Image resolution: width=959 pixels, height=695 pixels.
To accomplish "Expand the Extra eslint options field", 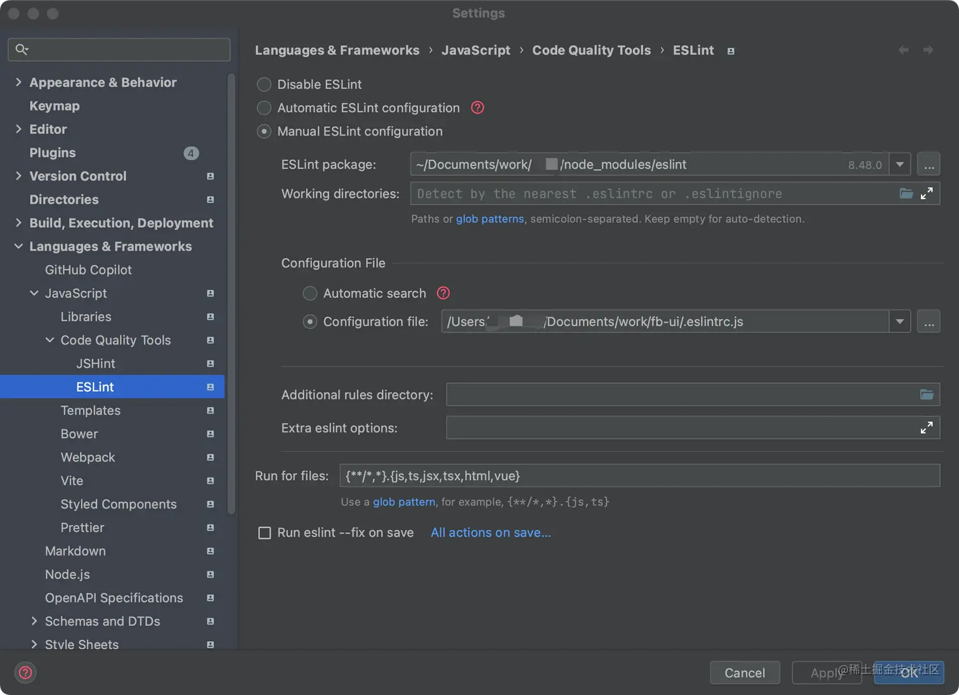I will pyautogui.click(x=927, y=428).
